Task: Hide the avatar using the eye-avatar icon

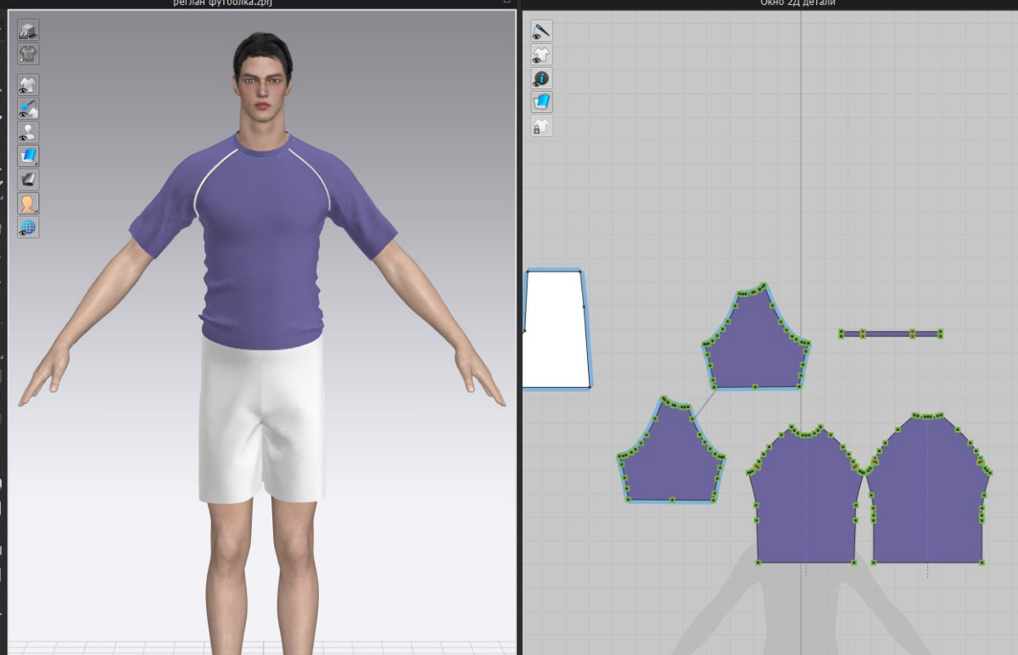Action: coord(28,132)
